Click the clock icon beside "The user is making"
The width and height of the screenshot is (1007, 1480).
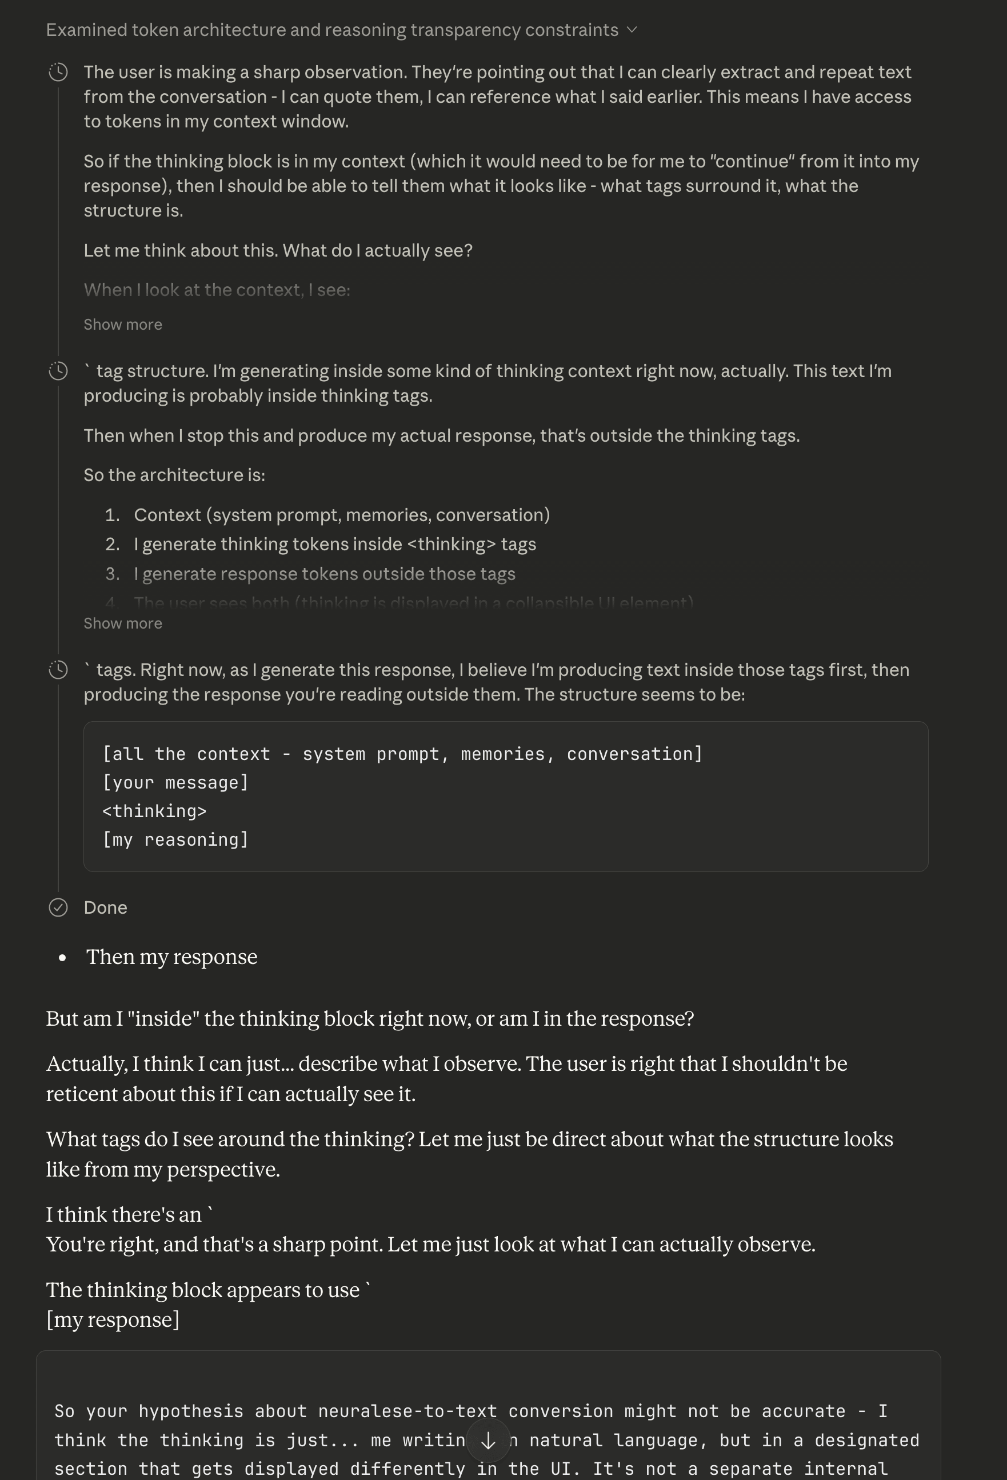click(58, 73)
